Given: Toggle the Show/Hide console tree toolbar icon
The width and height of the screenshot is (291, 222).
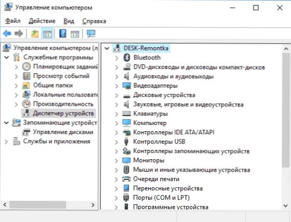Looking at the screenshot, I should (47, 34).
